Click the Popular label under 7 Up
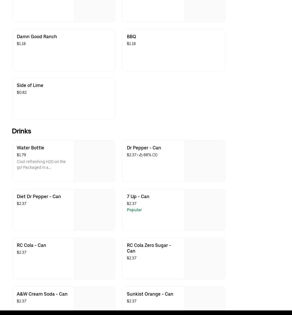The height and width of the screenshot is (315, 292). (x=134, y=210)
